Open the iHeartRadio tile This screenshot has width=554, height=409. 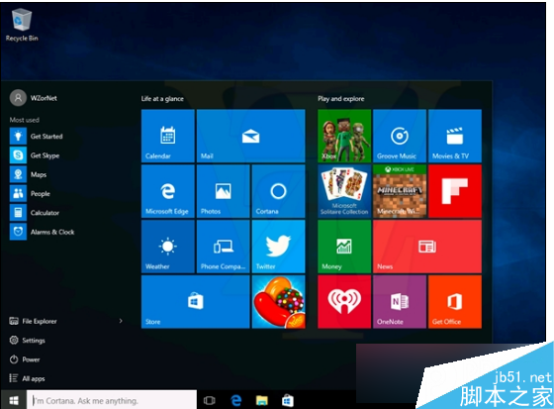(344, 302)
